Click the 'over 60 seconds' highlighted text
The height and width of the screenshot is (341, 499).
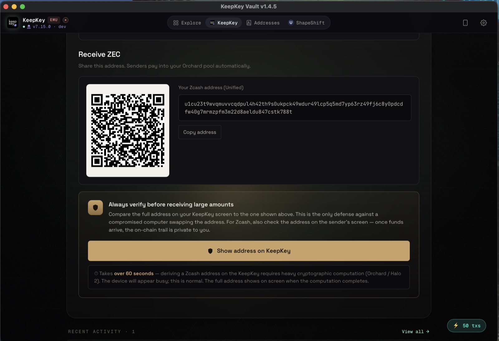point(134,273)
